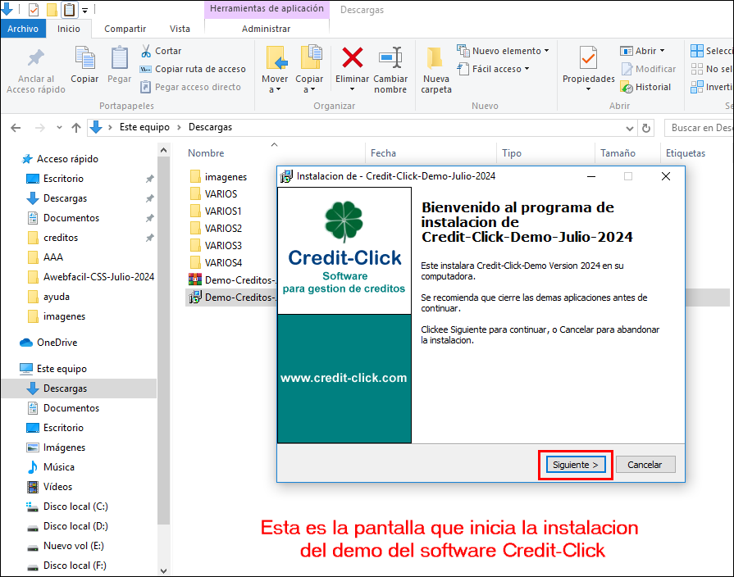Open Disco local (C:) in sidebar
Screen dimensions: 734x577
pyautogui.click(x=75, y=507)
